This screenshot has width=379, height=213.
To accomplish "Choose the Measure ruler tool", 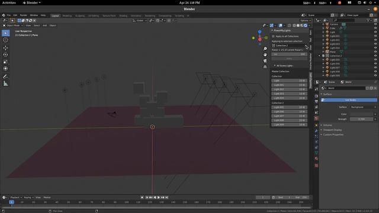I will click(x=5, y=83).
